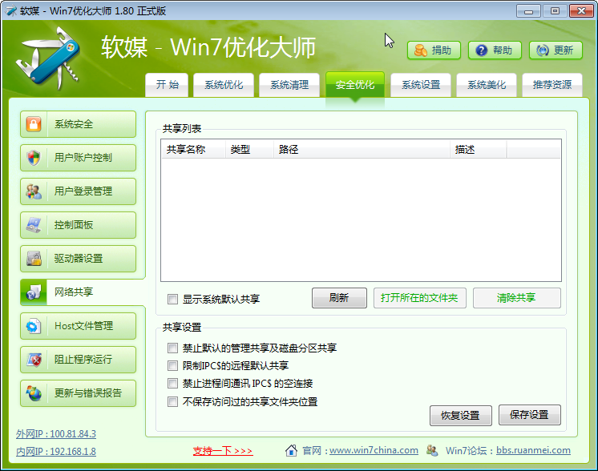Sort by 共享名称 column header

point(193,149)
